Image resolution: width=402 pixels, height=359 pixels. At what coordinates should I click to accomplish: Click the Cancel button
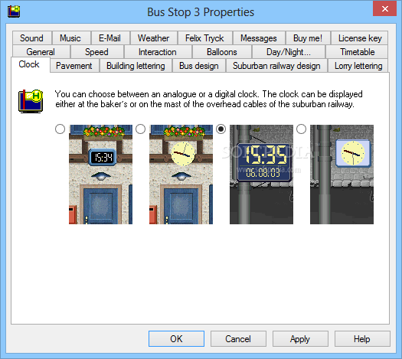click(238, 339)
